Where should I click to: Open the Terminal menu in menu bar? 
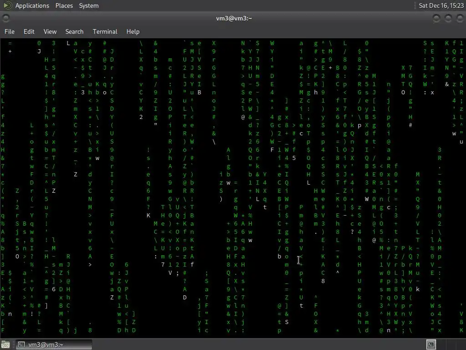105,31
